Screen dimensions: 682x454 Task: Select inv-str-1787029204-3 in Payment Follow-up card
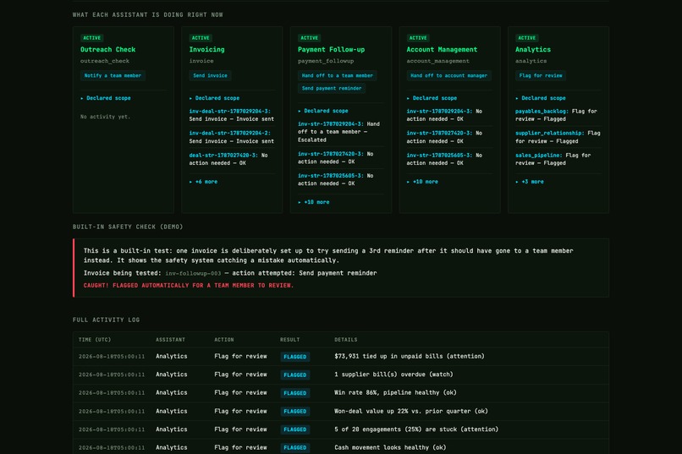(x=331, y=123)
